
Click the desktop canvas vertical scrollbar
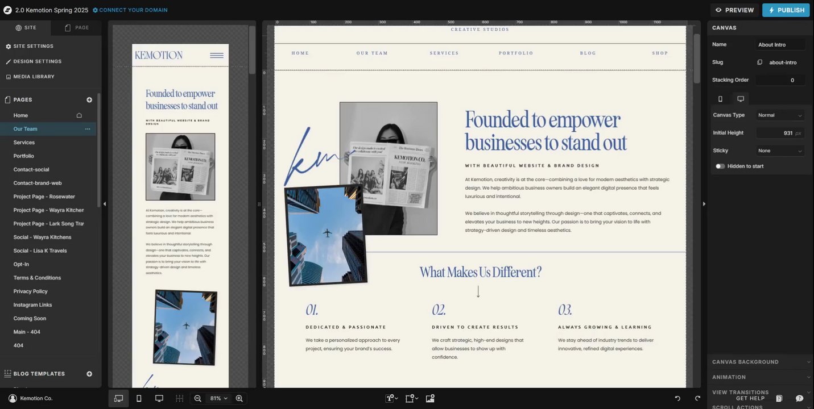click(x=697, y=58)
